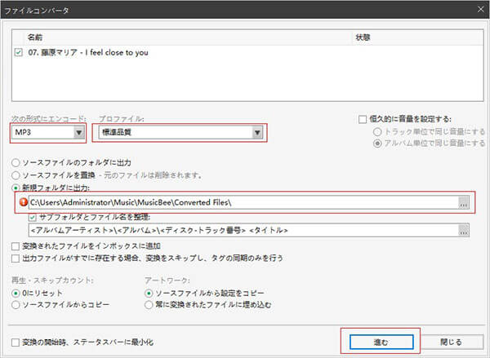490x358 pixels.
Task: Click the 名前 column header
Action: (189, 38)
